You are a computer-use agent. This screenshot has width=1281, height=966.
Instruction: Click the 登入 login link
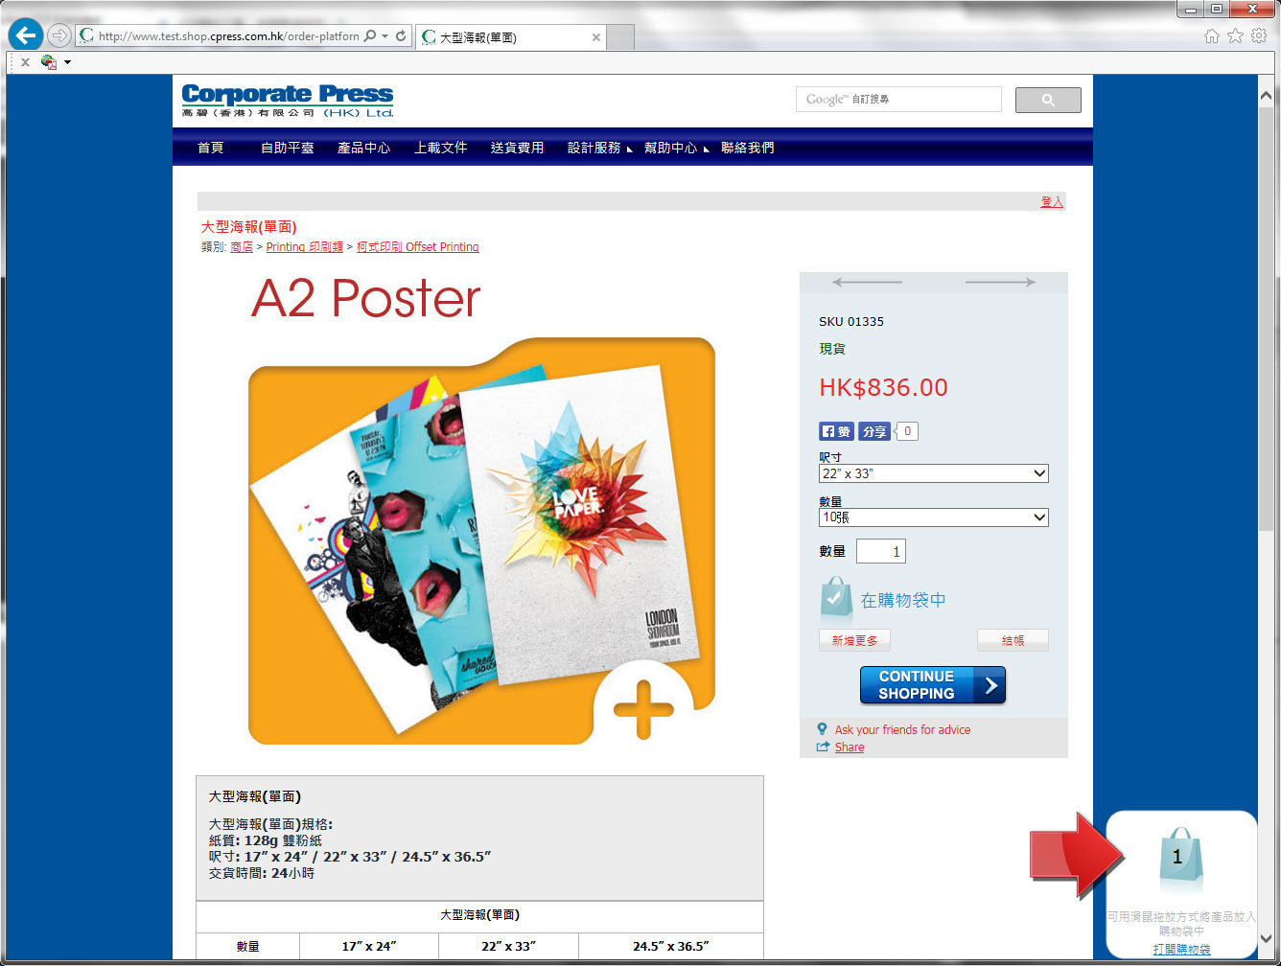1052,201
